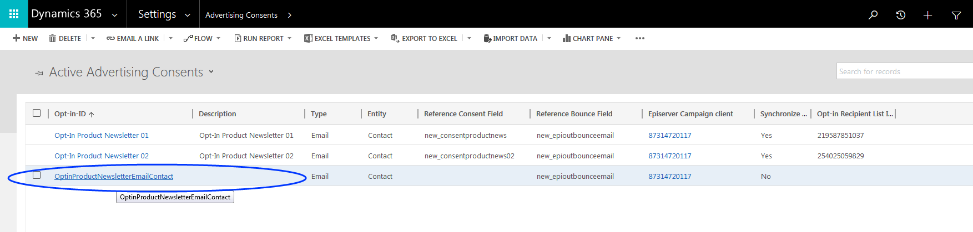The width and height of the screenshot is (973, 232).
Task: Open the app launcher waffle icon
Action: pyautogui.click(x=14, y=14)
